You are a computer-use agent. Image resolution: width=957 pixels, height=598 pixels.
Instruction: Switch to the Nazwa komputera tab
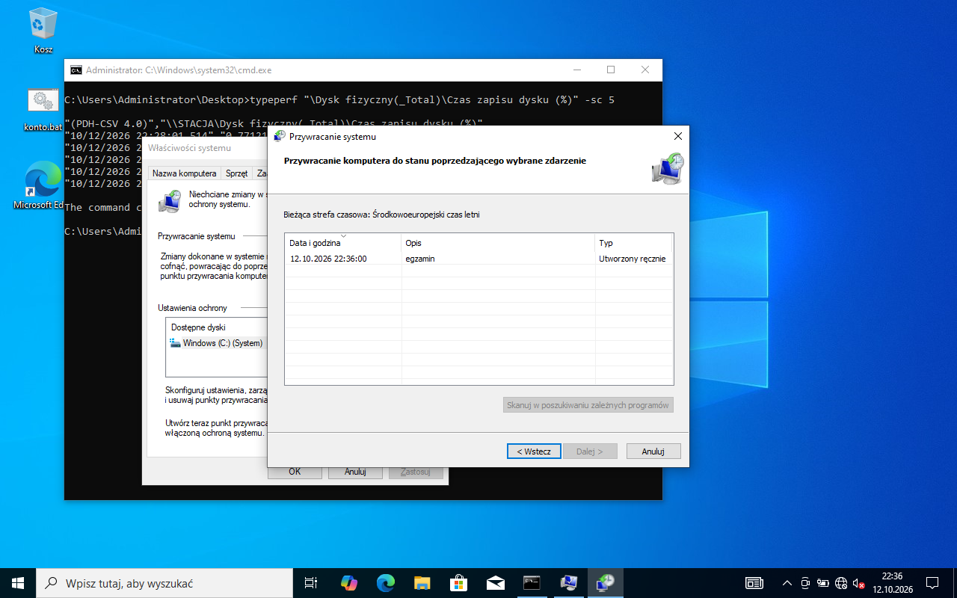pos(185,173)
